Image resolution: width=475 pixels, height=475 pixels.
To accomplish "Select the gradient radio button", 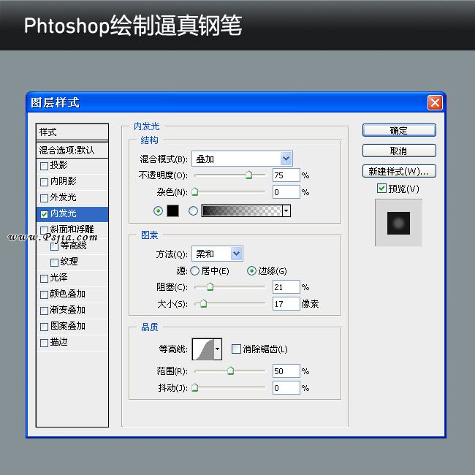I will [193, 210].
